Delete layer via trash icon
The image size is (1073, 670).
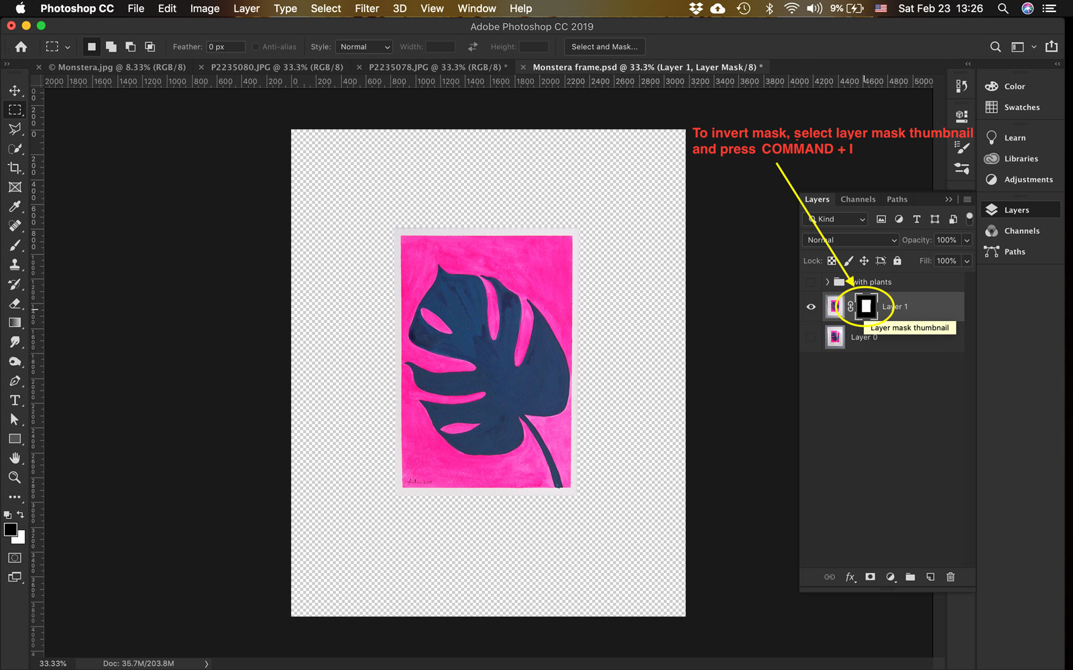[950, 577]
